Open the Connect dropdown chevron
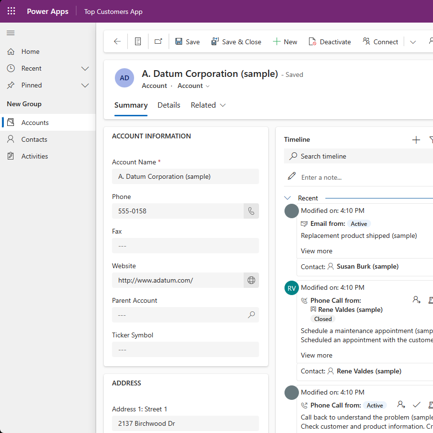433x433 pixels. pyautogui.click(x=413, y=42)
